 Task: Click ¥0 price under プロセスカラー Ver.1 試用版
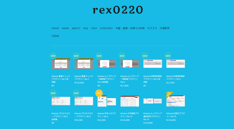pyautogui.click(x=53, y=123)
